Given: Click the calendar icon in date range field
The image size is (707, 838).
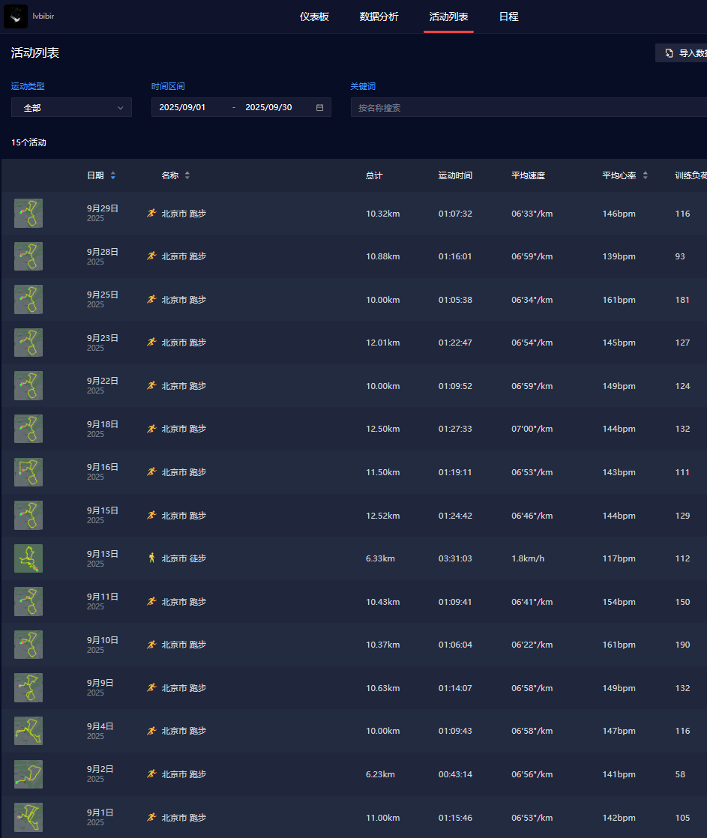Looking at the screenshot, I should (x=319, y=107).
